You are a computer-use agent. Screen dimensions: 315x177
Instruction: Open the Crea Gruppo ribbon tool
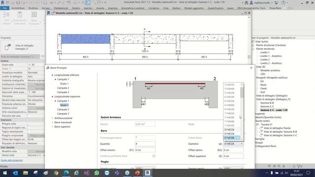(x=6, y=18)
